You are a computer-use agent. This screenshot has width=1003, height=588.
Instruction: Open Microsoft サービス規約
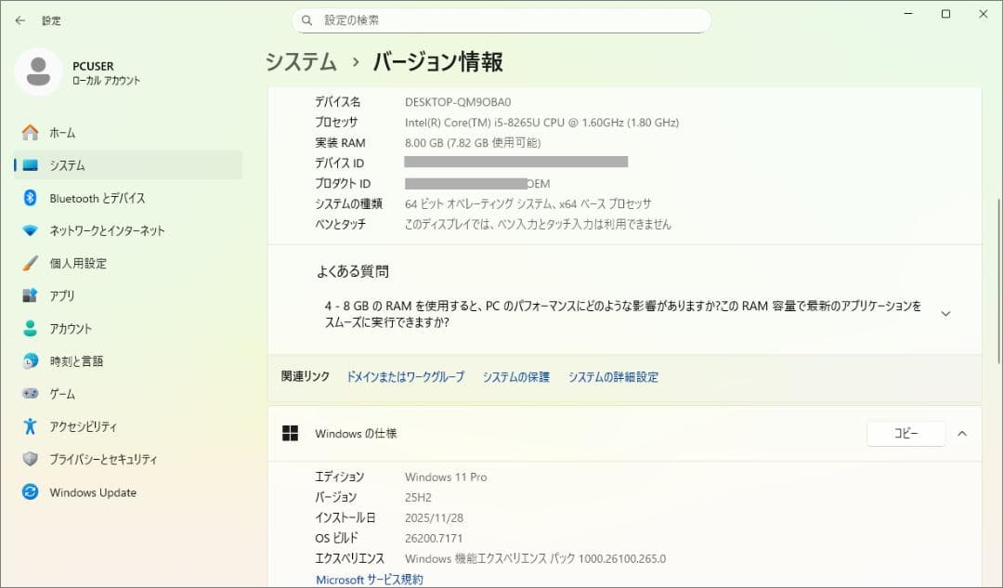click(369, 579)
